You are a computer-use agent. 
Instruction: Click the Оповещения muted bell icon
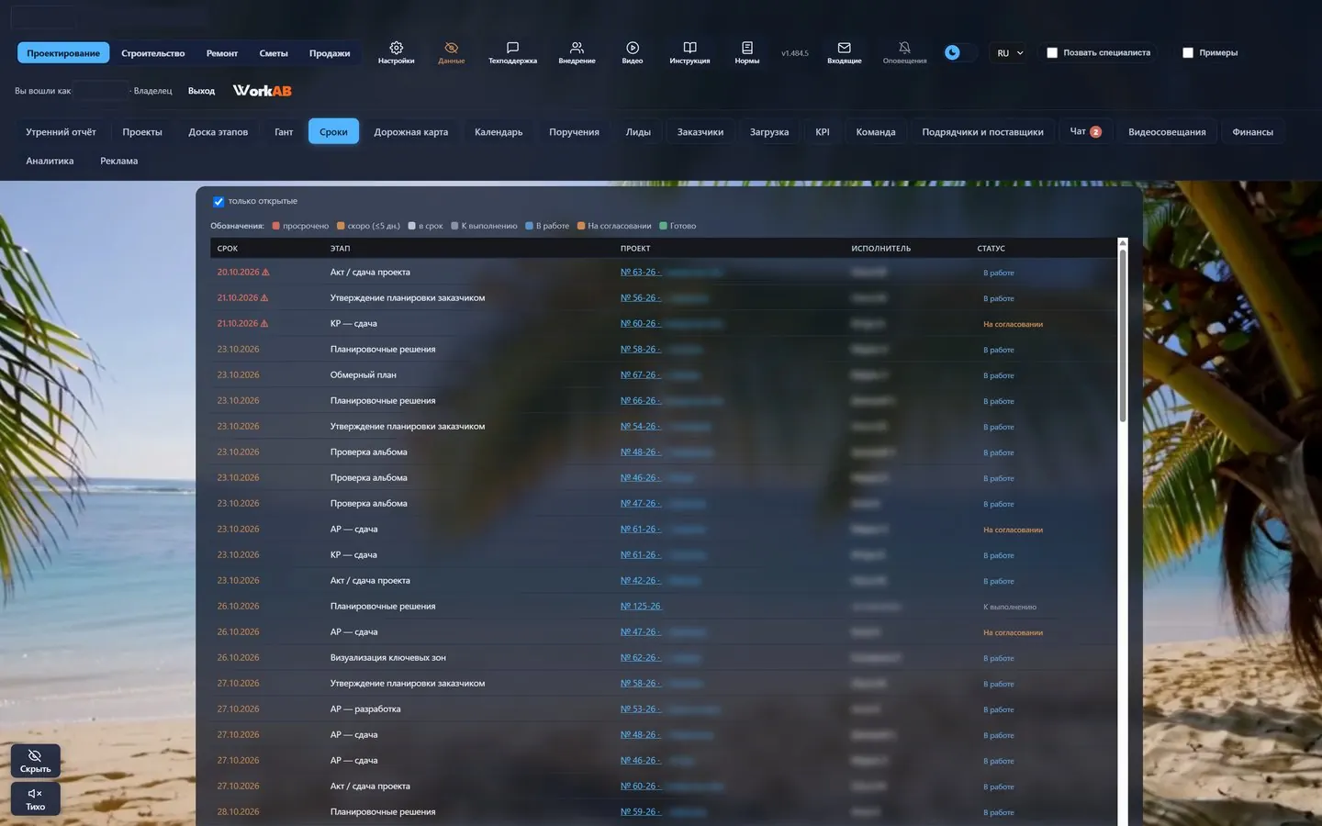904,48
